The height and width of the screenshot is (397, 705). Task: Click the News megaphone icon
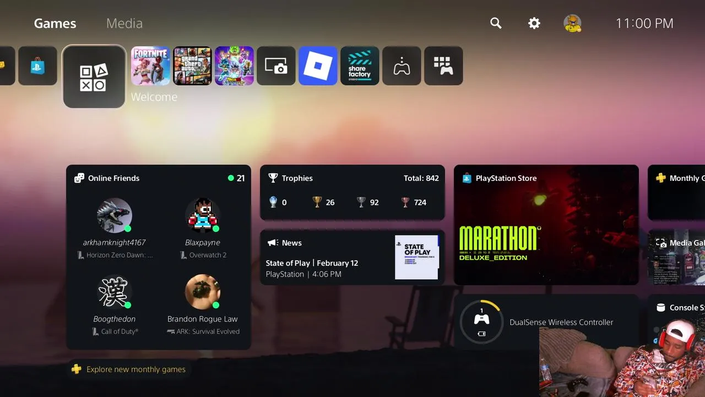pyautogui.click(x=272, y=243)
